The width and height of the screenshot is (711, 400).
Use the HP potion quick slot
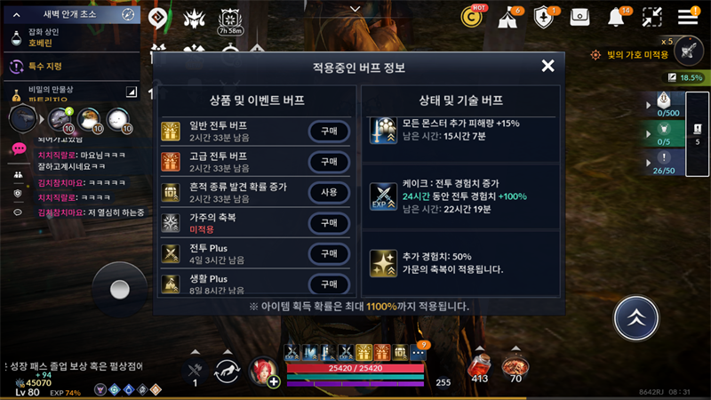[x=479, y=367]
